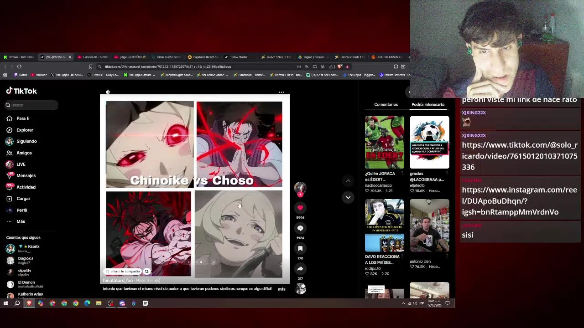Open options for the DAVO REACCIONA video
The height and width of the screenshot is (328, 584).
402,256
